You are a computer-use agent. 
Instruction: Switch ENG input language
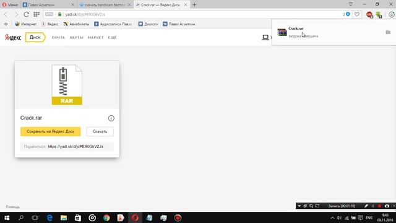point(369,217)
